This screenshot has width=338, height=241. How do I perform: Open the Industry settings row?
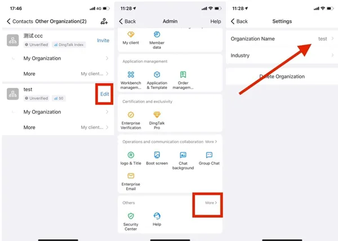pyautogui.click(x=282, y=55)
